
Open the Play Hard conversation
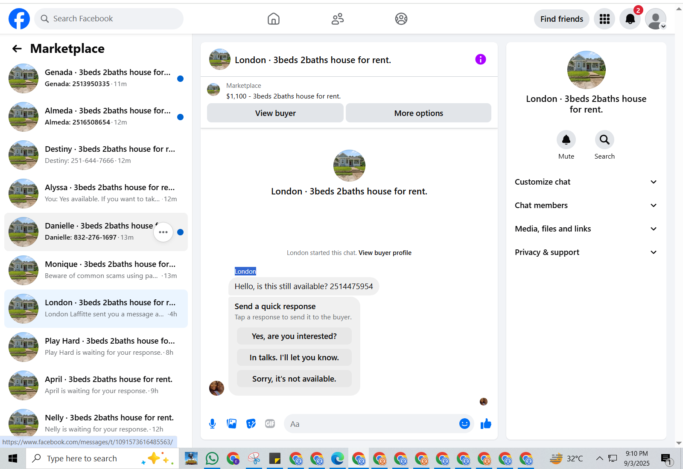click(x=96, y=347)
